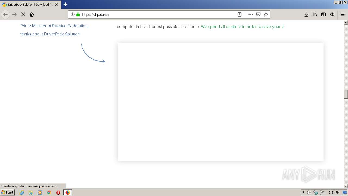Open the browser home page

pos(32,14)
